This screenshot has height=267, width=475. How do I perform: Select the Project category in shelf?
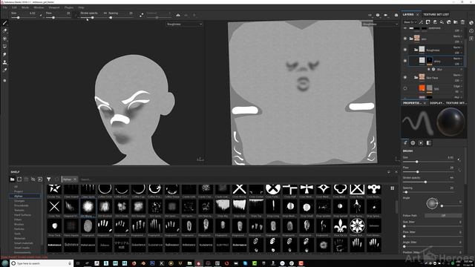[x=19, y=191]
